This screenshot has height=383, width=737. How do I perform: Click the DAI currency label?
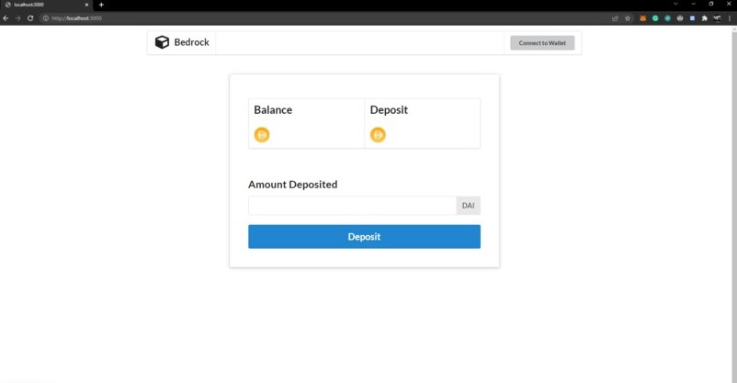468,206
